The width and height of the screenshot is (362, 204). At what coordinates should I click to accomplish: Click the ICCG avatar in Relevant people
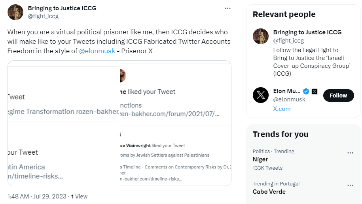tap(261, 36)
